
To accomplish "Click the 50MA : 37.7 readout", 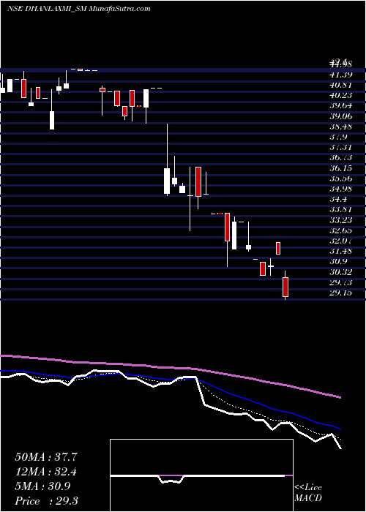I will tap(46, 457).
